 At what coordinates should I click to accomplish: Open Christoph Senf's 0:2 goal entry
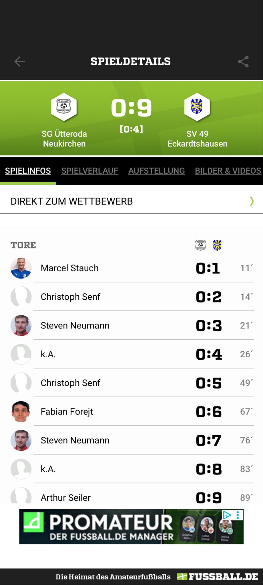(132, 297)
